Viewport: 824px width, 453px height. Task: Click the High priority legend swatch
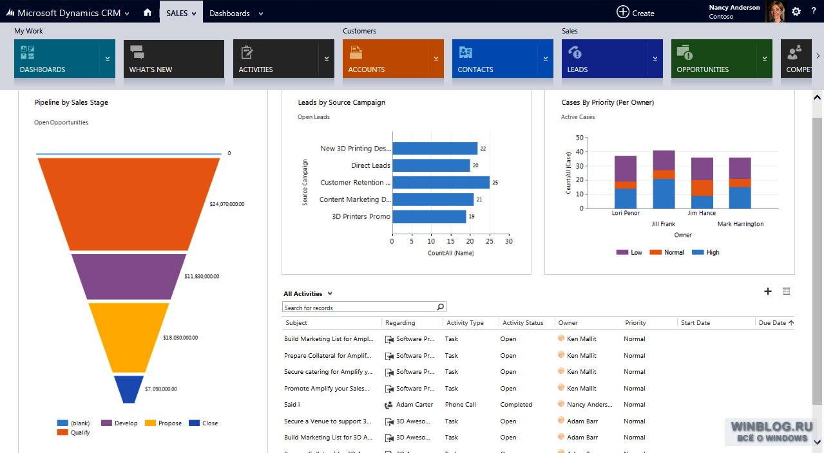698,252
